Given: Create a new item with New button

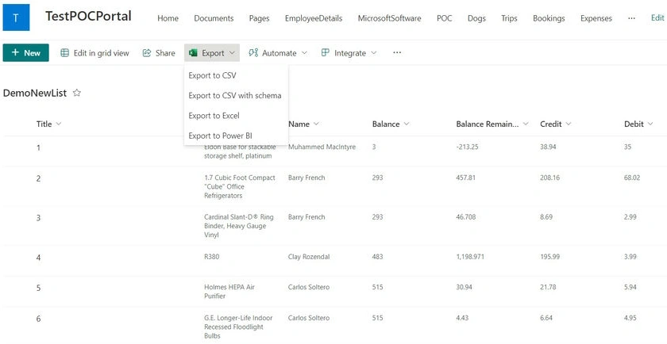Looking at the screenshot, I should [x=26, y=52].
